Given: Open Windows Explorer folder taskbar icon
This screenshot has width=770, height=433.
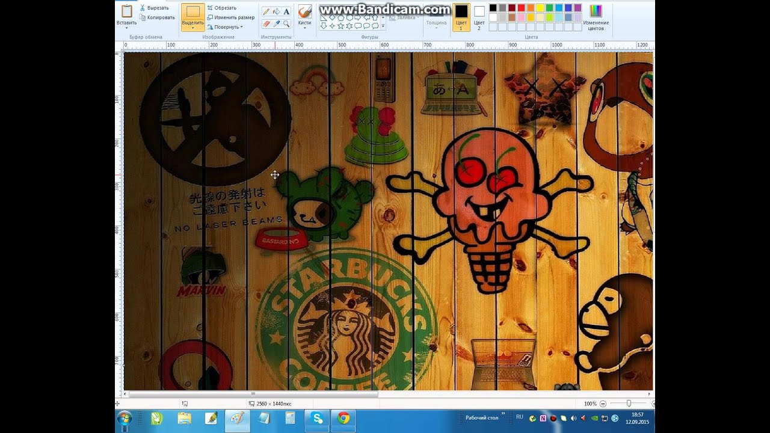Looking at the screenshot, I should (184, 418).
